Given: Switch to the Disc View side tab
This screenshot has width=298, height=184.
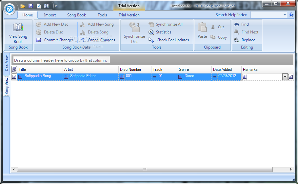Looking at the screenshot, I should [7, 63].
